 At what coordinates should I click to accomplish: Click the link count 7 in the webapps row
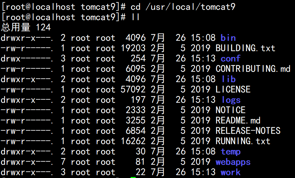click(63, 162)
